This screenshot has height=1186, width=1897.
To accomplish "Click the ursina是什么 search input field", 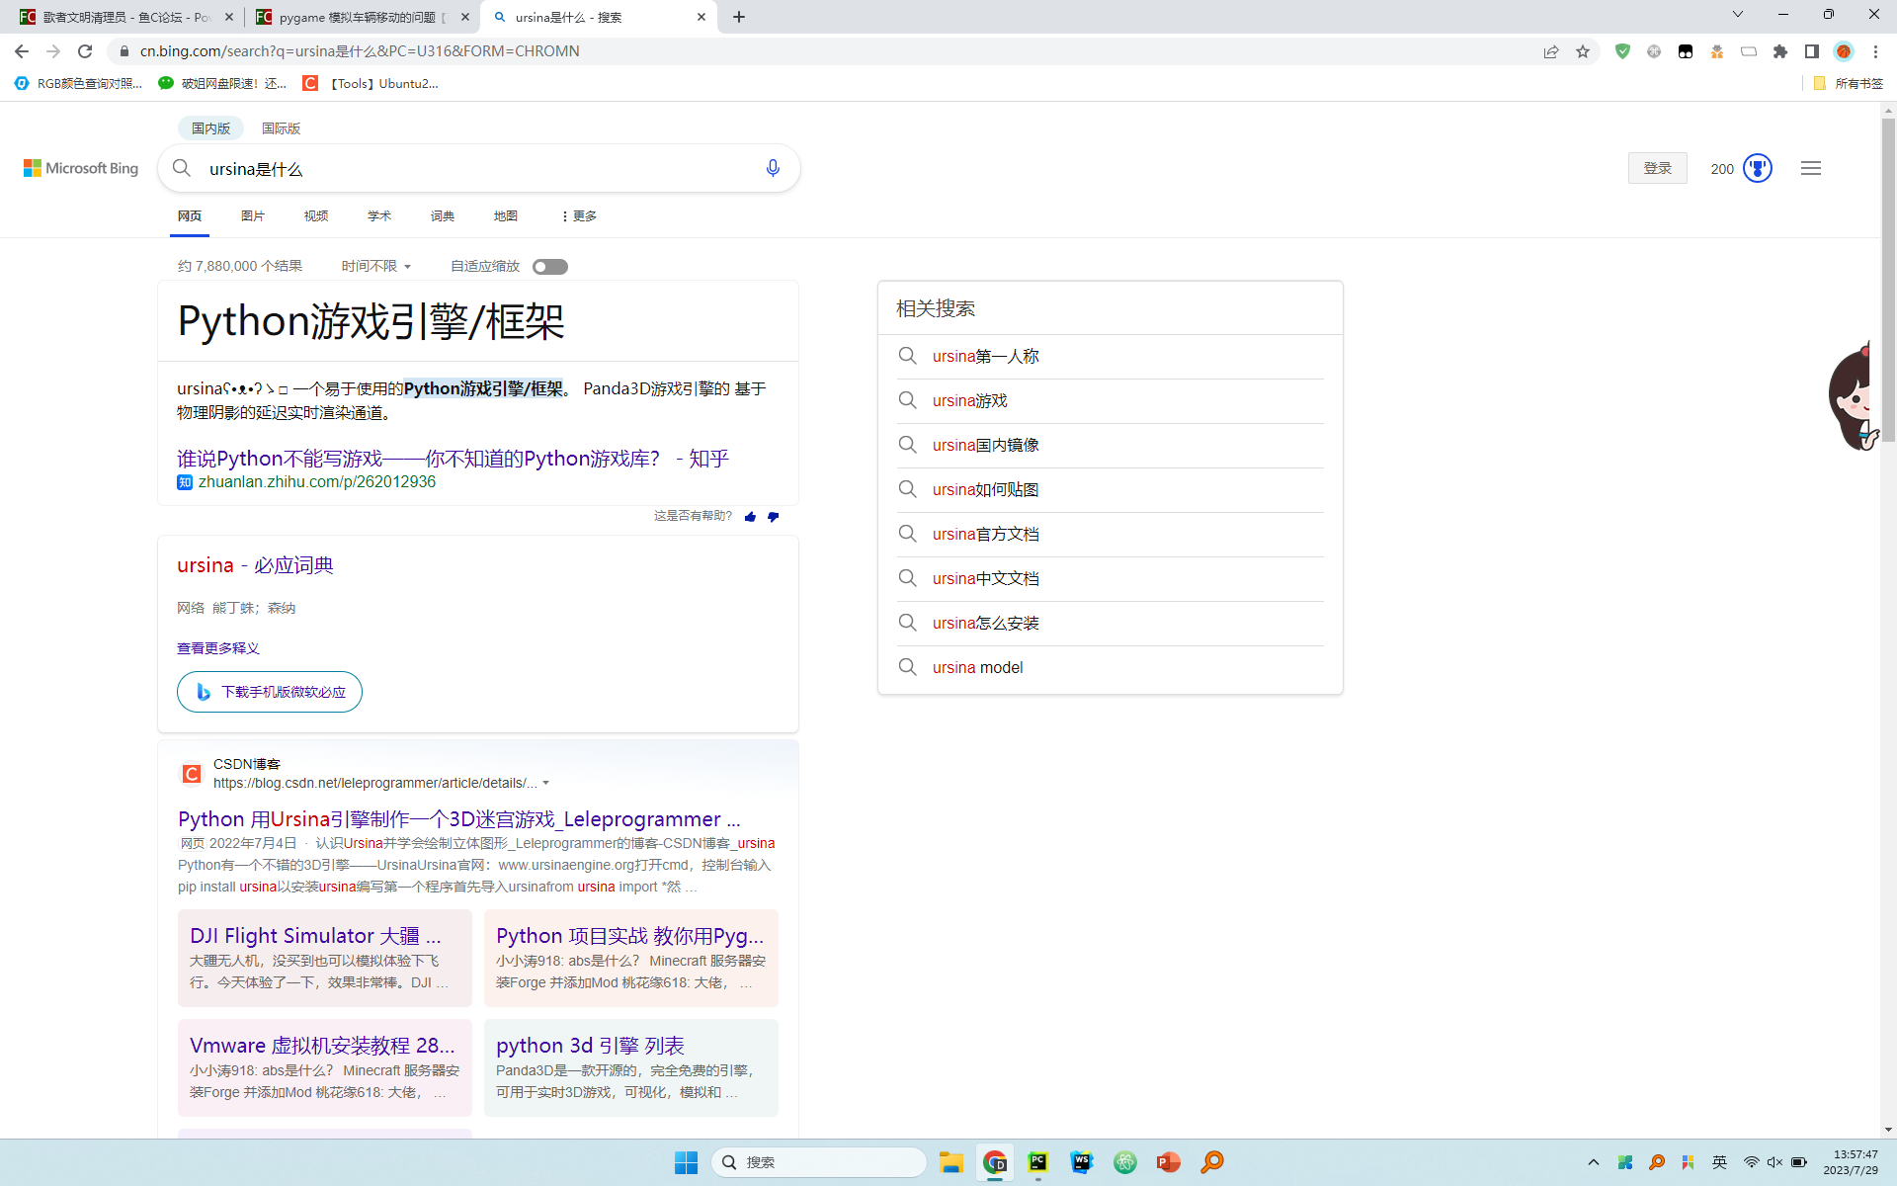I will coord(479,169).
